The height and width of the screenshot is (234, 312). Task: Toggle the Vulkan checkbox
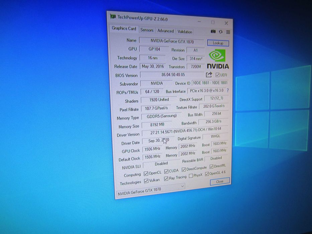[x=146, y=181]
